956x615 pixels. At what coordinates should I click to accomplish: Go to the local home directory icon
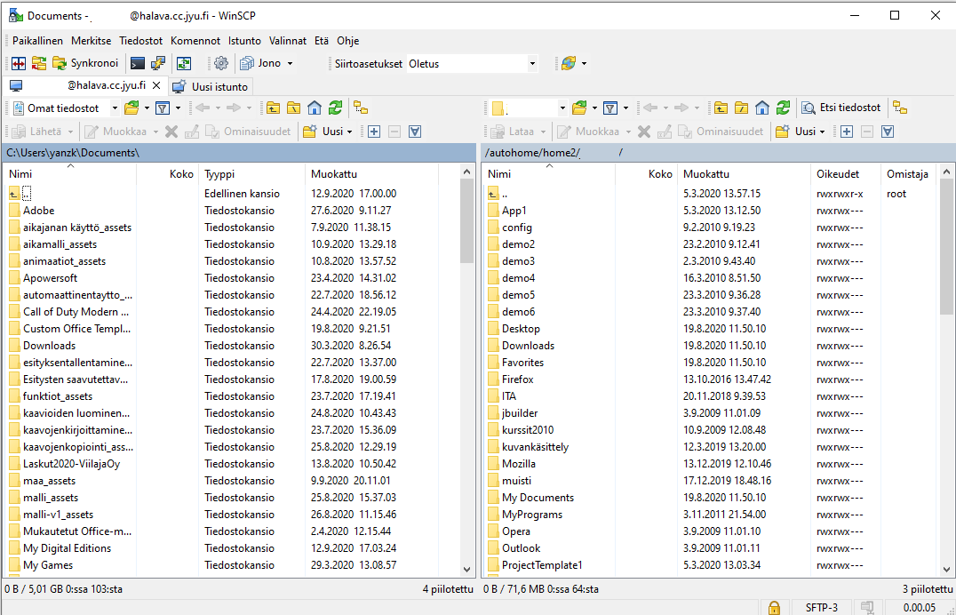315,108
